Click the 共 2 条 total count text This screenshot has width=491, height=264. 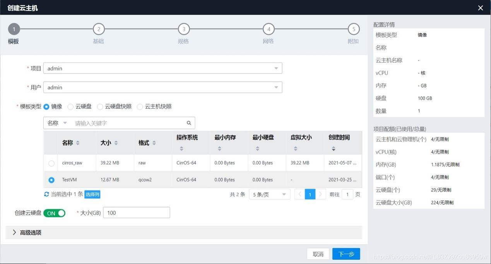tap(238, 194)
